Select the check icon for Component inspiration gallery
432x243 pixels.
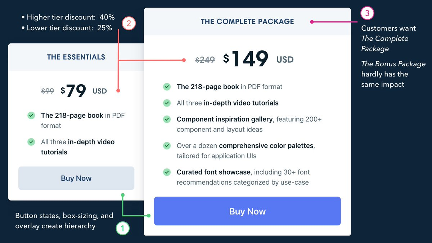(167, 119)
